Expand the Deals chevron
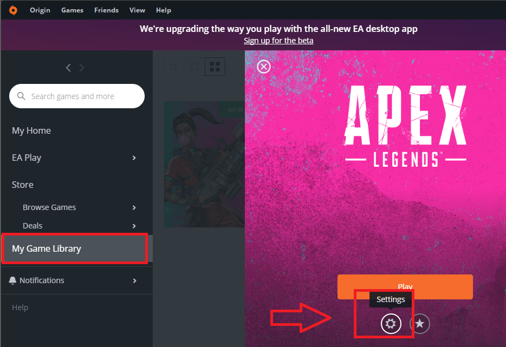The height and width of the screenshot is (347, 506). tap(134, 226)
